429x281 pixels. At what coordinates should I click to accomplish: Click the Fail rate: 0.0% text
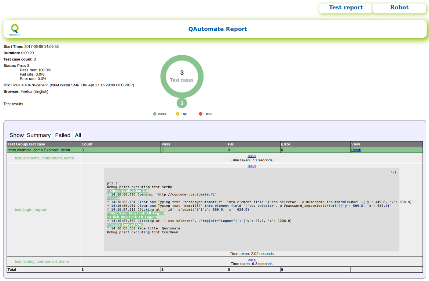32,75
